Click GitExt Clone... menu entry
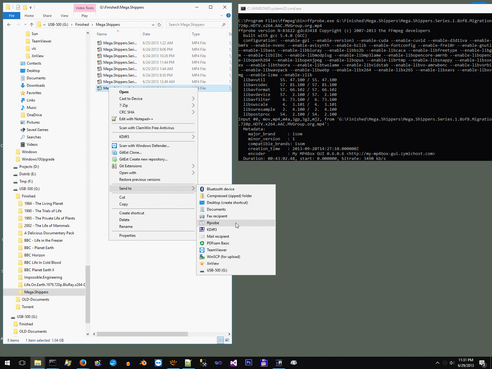The image size is (492, 369). [153, 153]
